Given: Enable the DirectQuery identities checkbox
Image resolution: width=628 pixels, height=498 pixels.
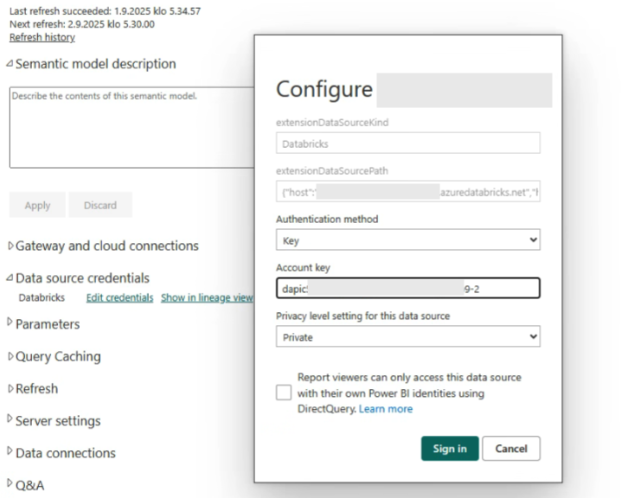Looking at the screenshot, I should (284, 393).
